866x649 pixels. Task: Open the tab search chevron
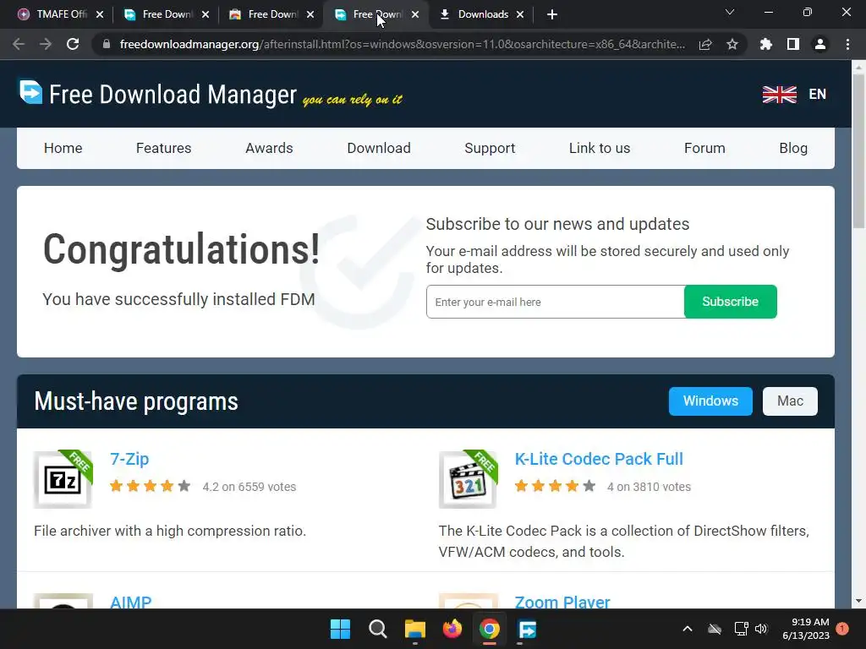[x=730, y=12]
